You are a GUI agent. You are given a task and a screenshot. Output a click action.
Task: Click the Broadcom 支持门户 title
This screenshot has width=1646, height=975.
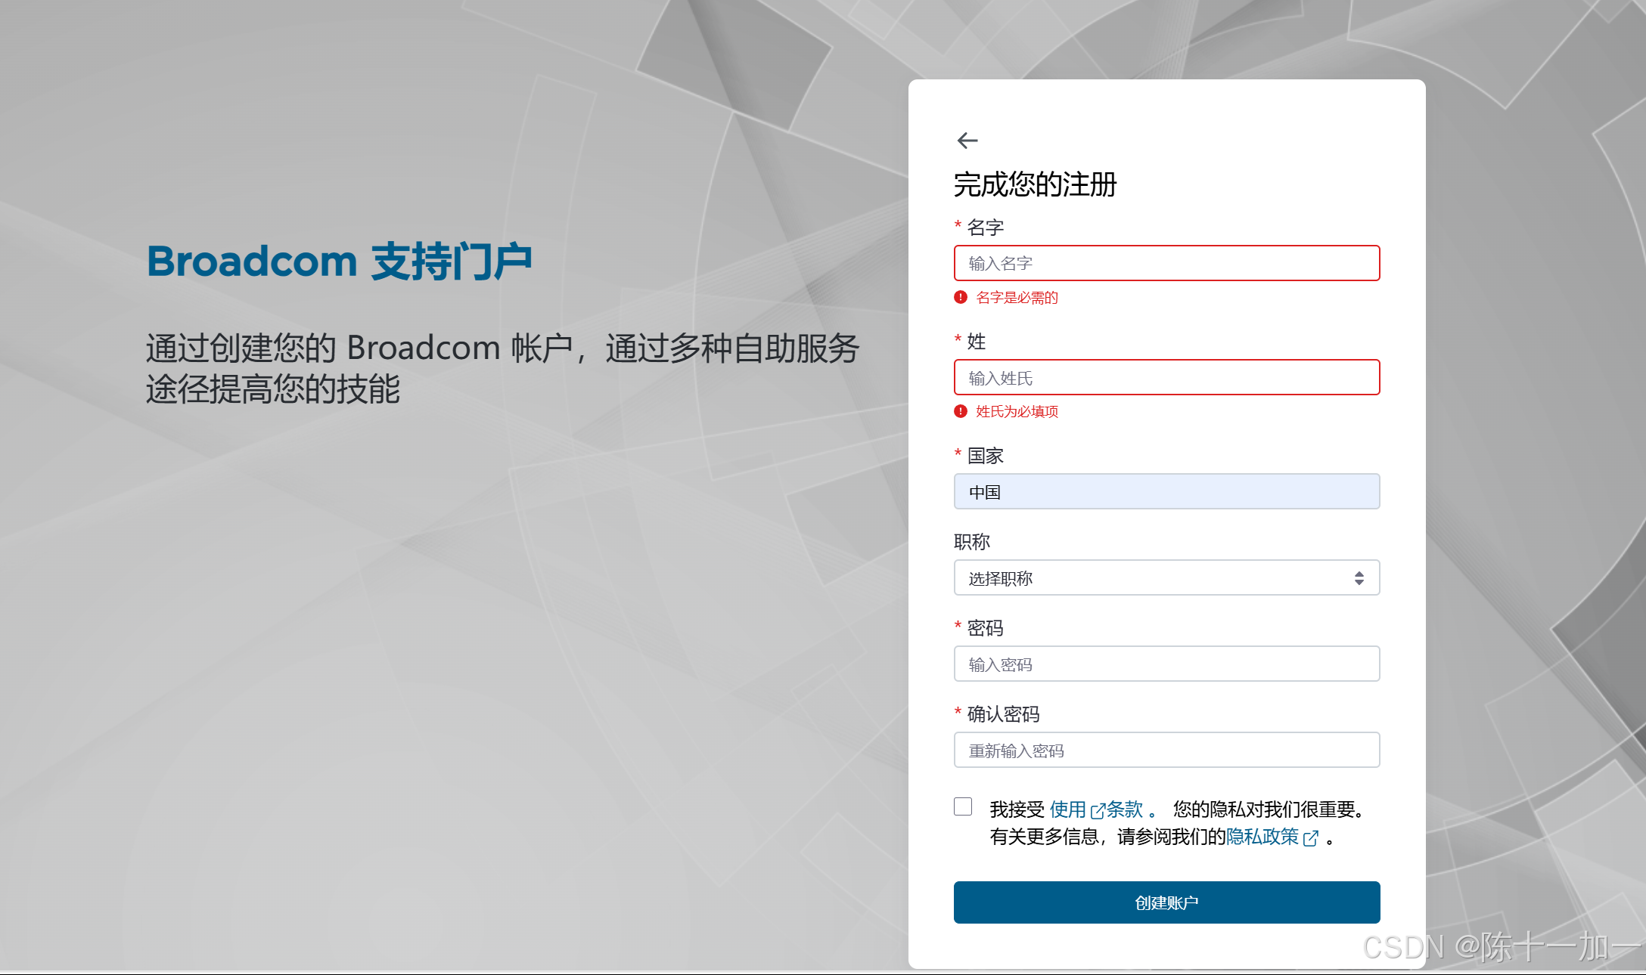point(340,262)
